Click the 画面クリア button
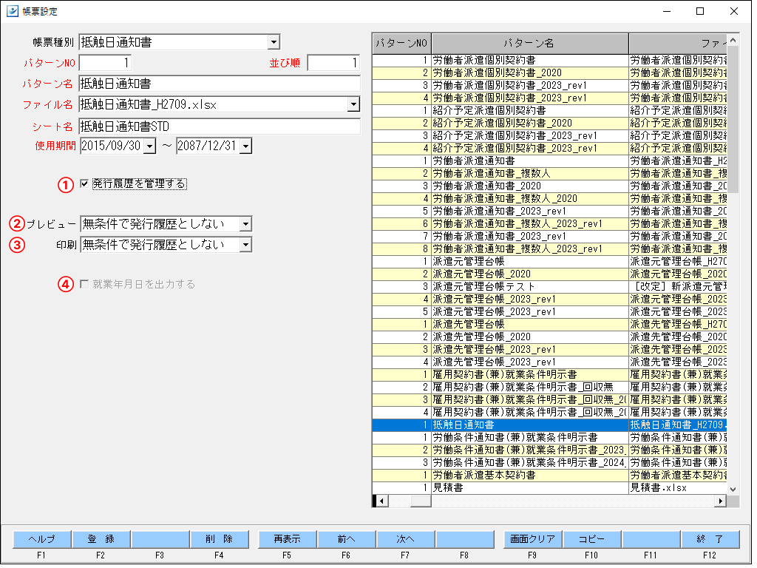The image size is (757, 568). (532, 538)
